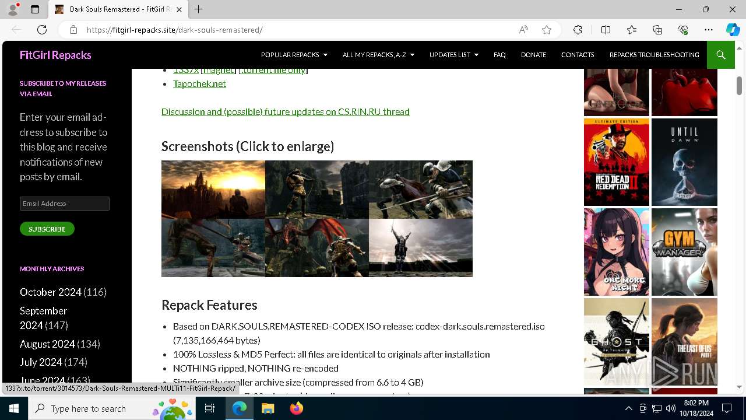This screenshot has width=746, height=420.
Task: Enlarge the archer knight screenshot
Action: coord(317,190)
